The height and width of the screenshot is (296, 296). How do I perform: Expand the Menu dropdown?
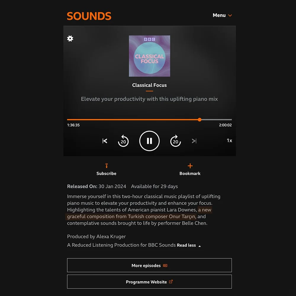[222, 15]
